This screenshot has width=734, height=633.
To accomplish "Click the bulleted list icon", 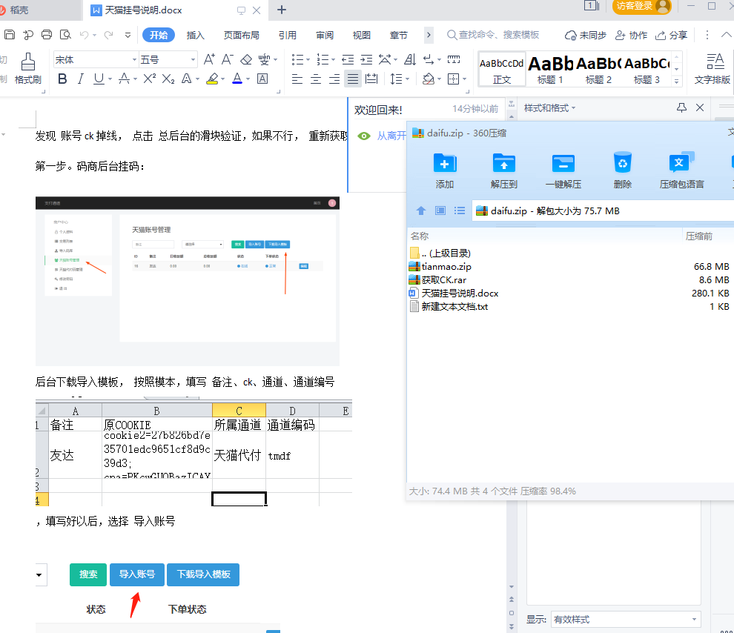I will [x=298, y=59].
